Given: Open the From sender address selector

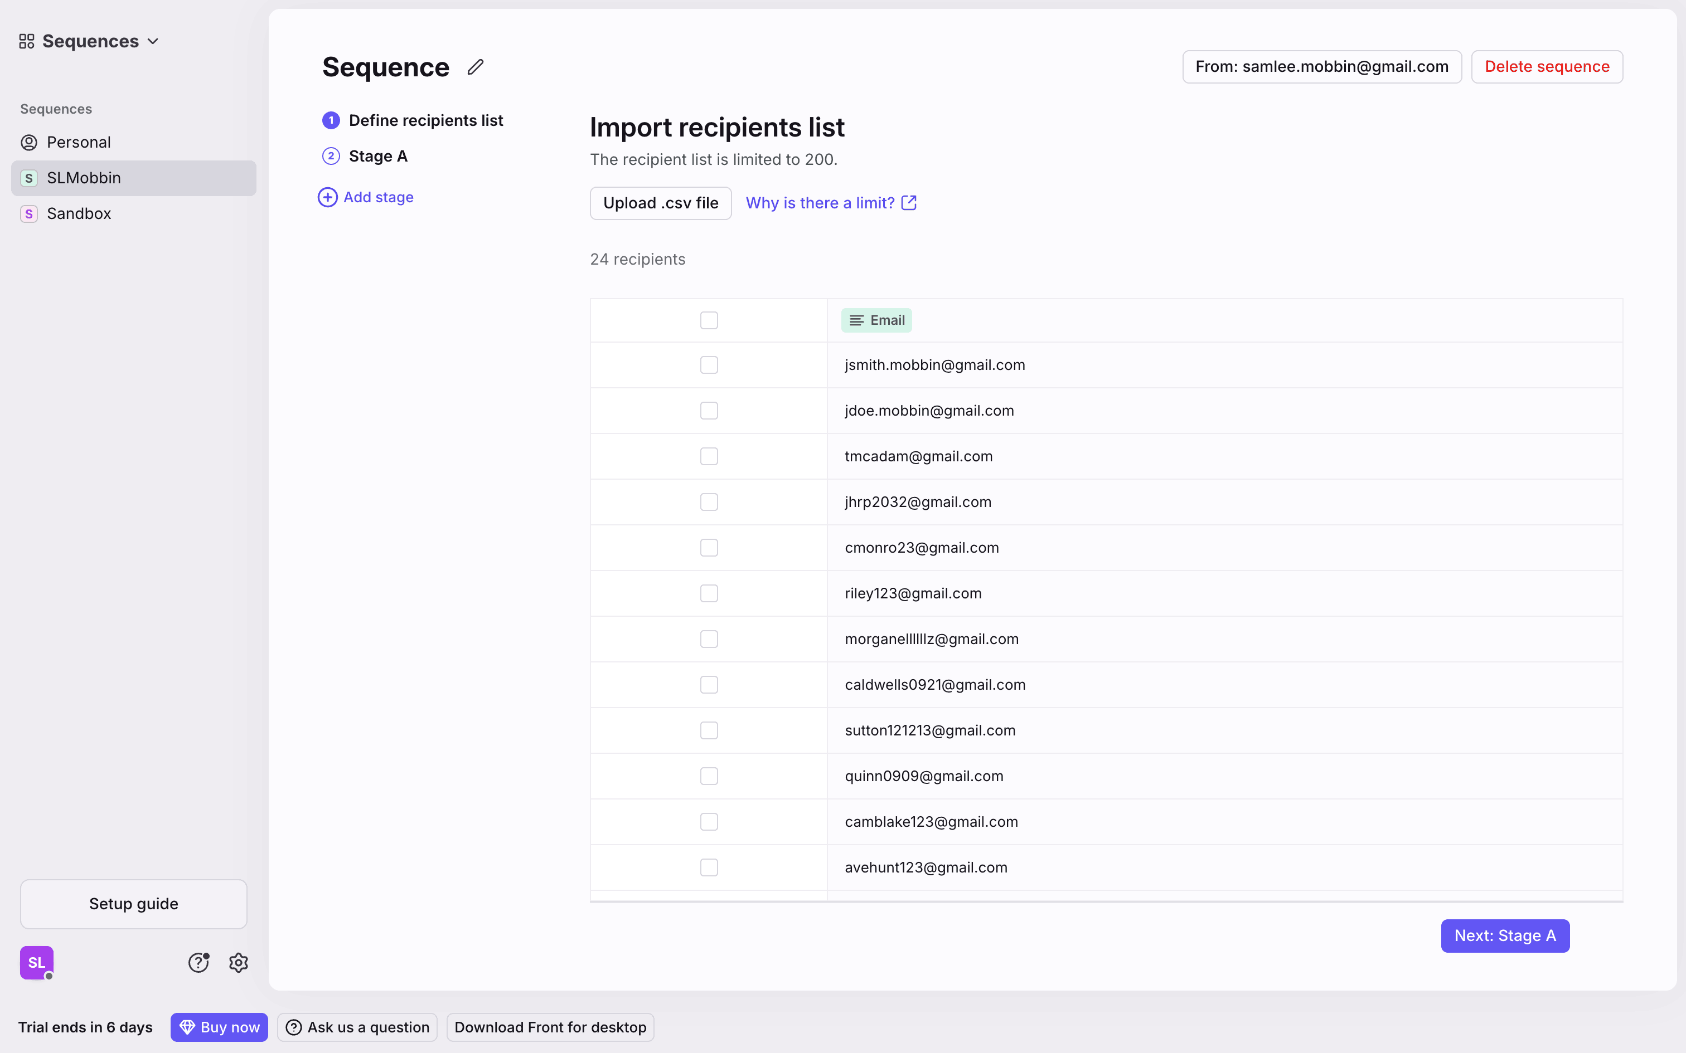Looking at the screenshot, I should [1321, 67].
